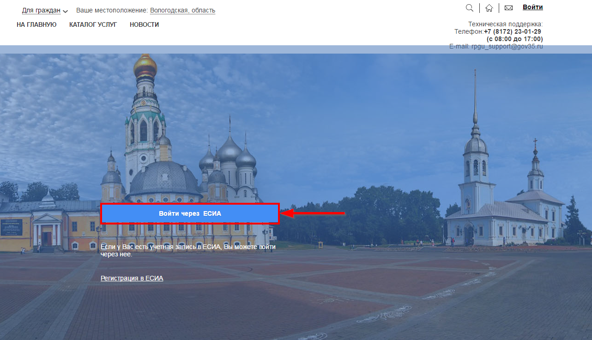Click support email rpgu_support@gov35.ru
Screen dimensions: 592x340
[x=507, y=47]
